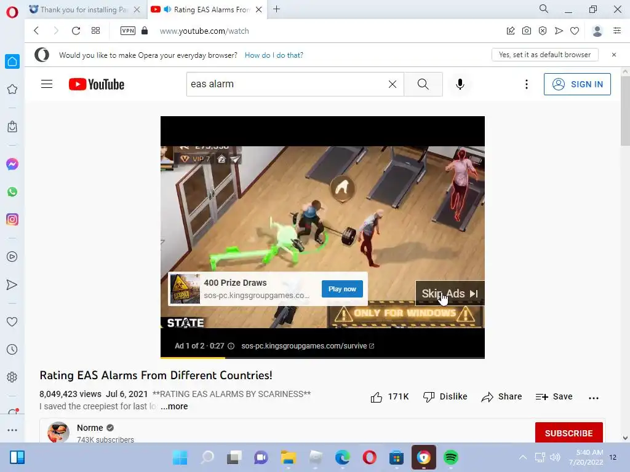Open sidebar Settings gear icon

pos(12,377)
